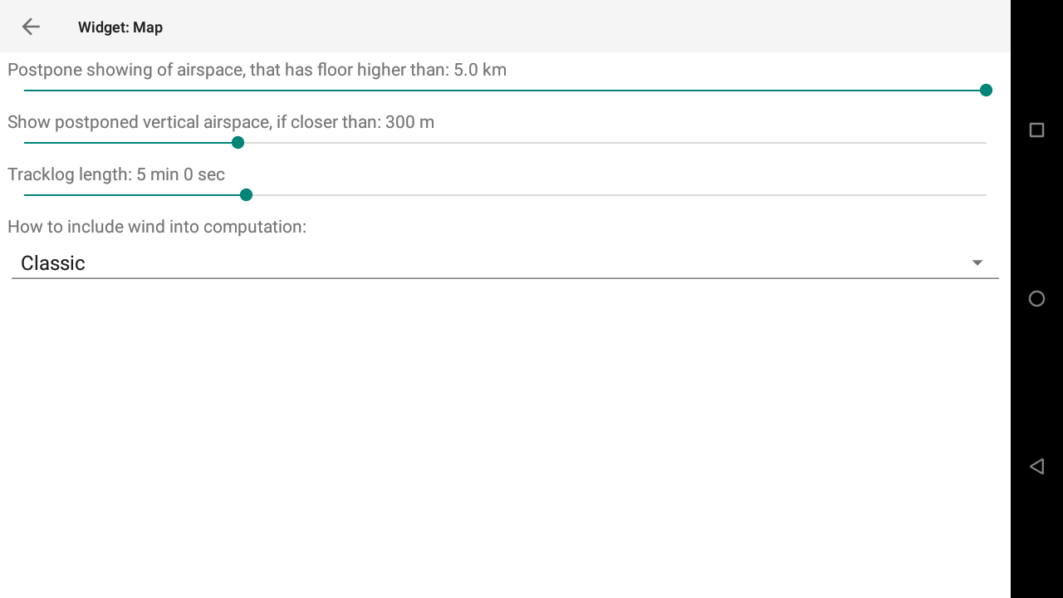The image size is (1063, 598).
Task: Click empty track right of 300 m handle
Action: (x=615, y=143)
